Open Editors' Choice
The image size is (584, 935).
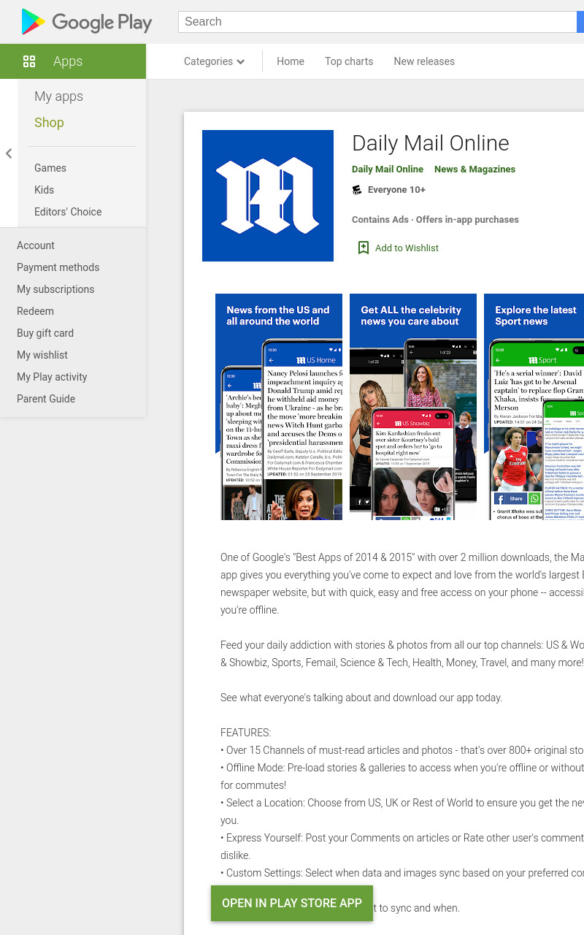tap(68, 212)
